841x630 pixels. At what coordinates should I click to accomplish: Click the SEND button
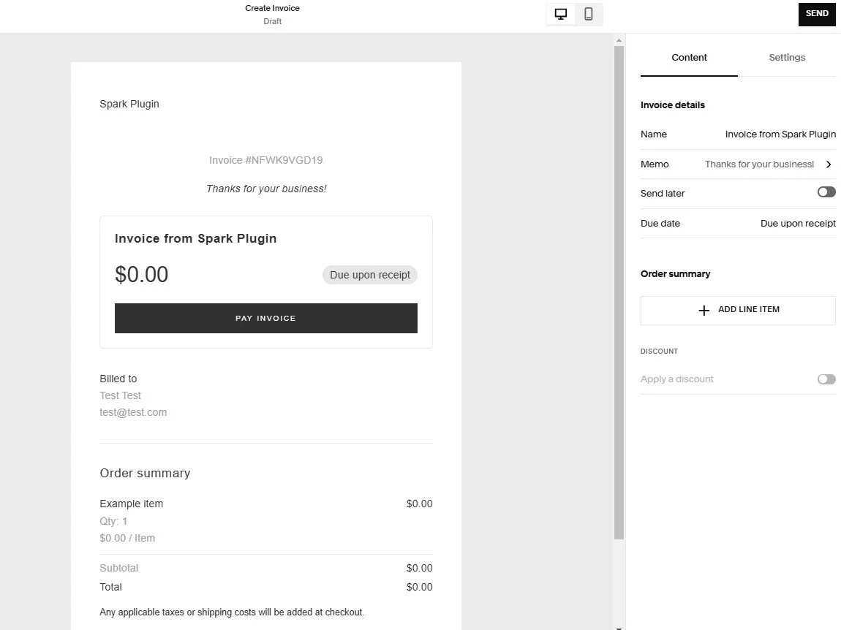coord(817,14)
